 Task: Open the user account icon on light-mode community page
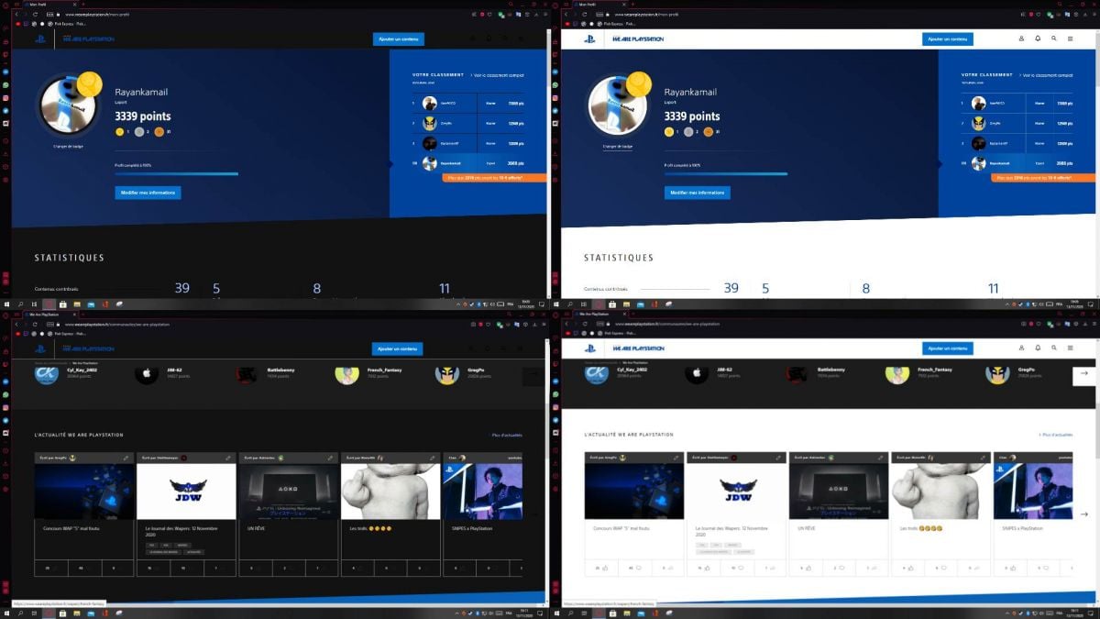tap(1022, 348)
